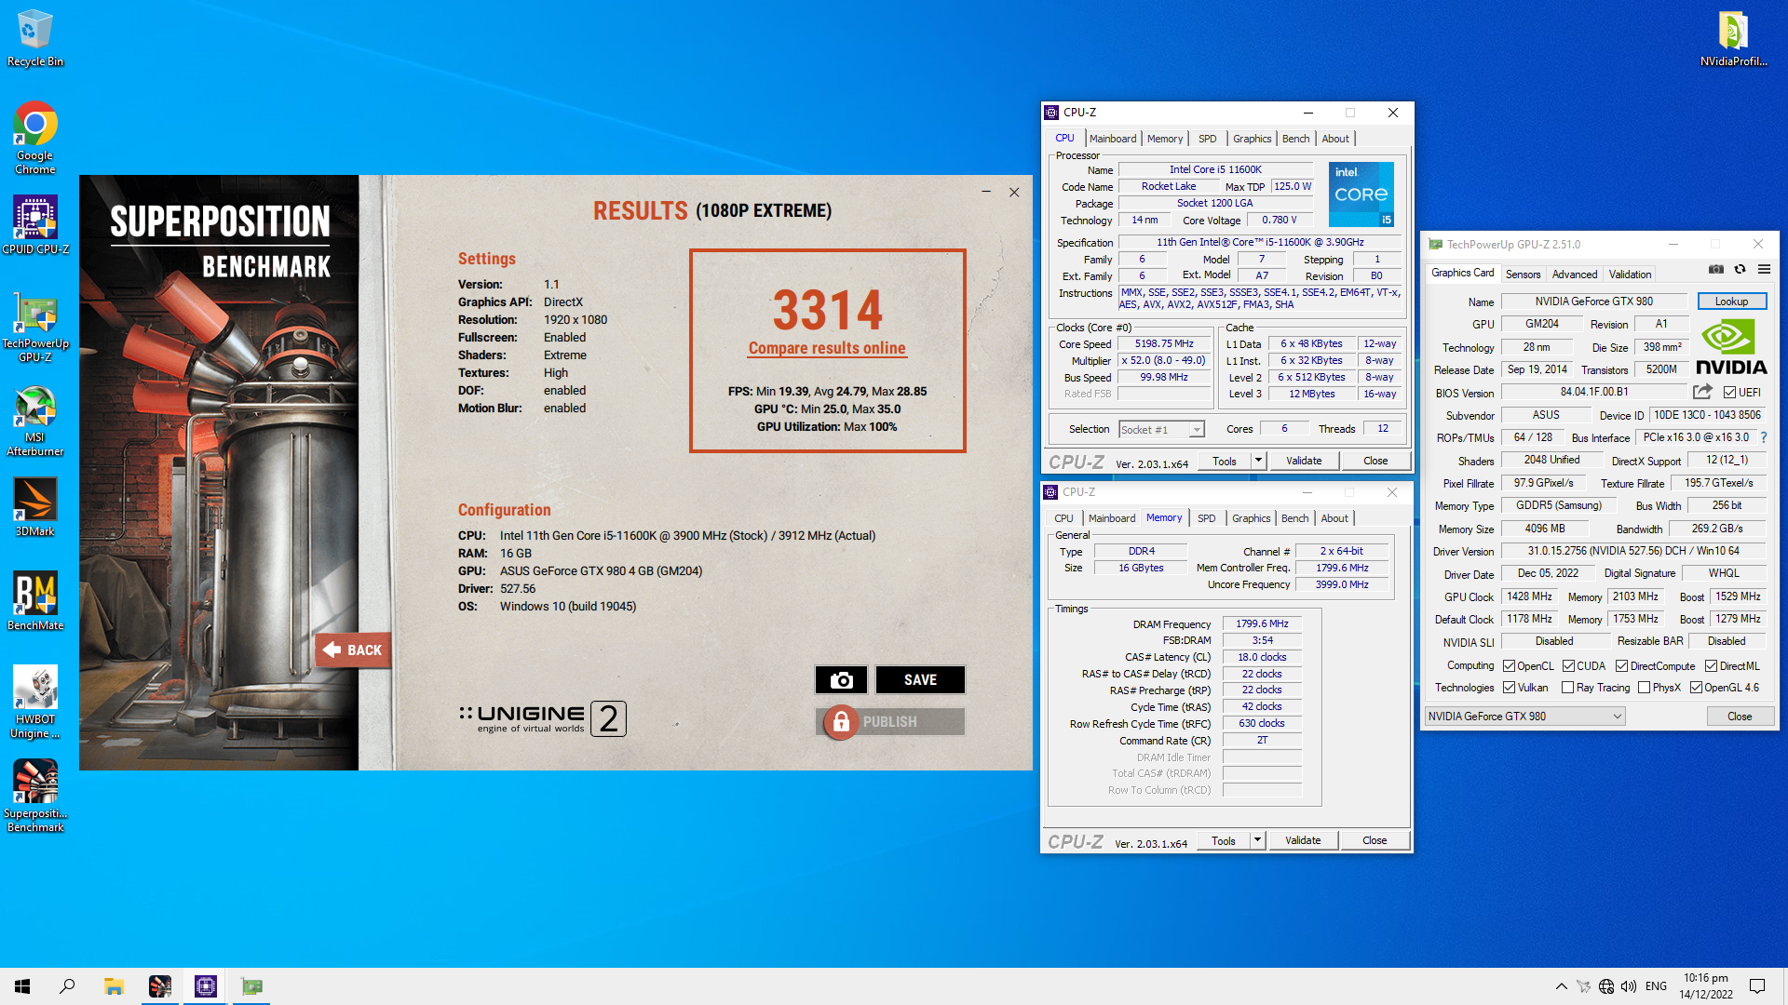Click the Close button in GPU-Z

click(1740, 716)
